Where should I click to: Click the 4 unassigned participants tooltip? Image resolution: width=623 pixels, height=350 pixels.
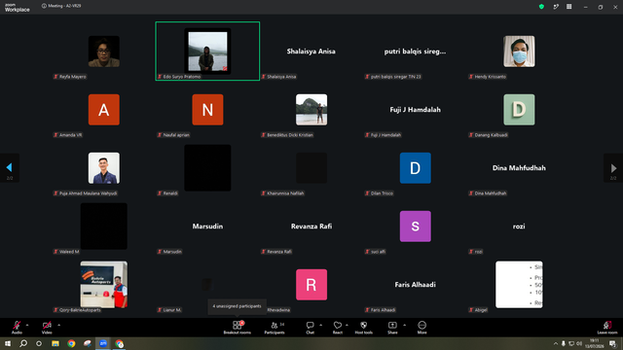tap(237, 306)
